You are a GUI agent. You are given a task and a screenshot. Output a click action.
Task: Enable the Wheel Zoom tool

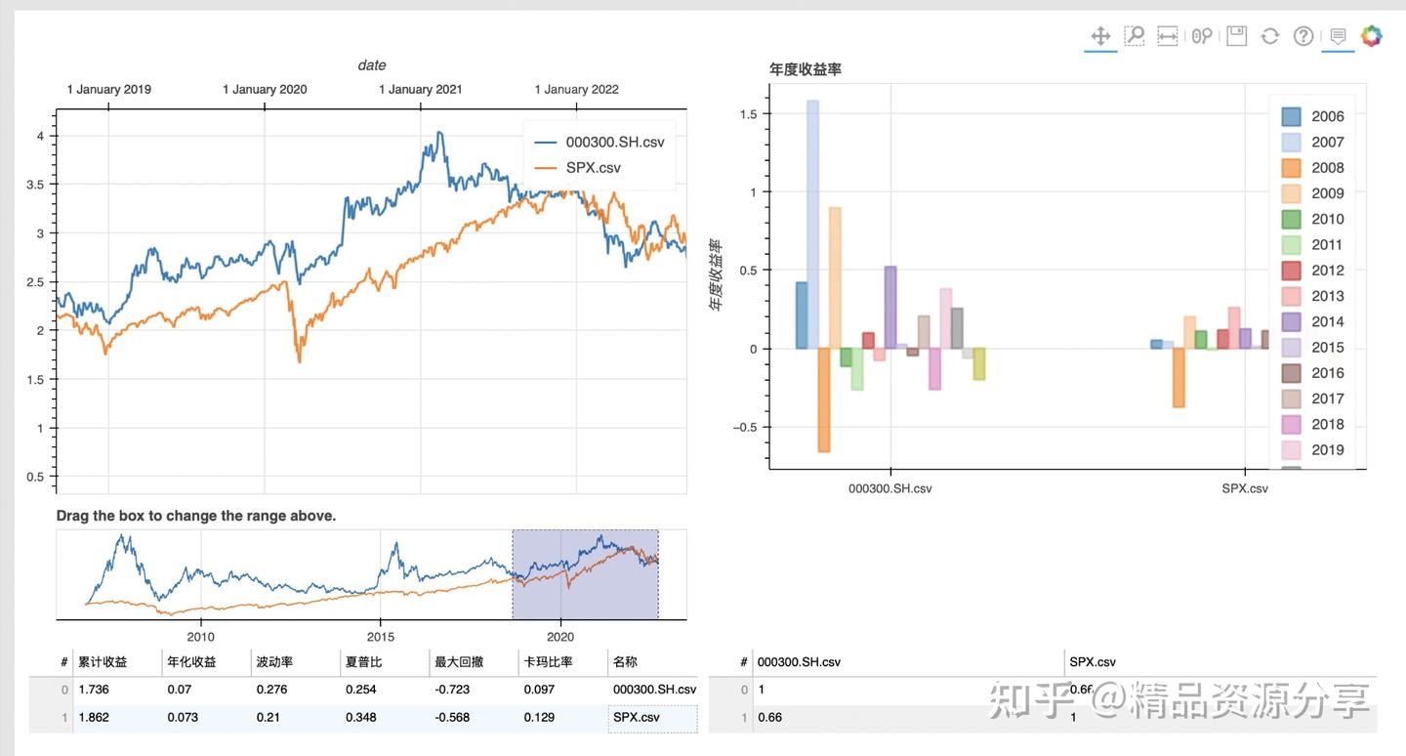1202,36
